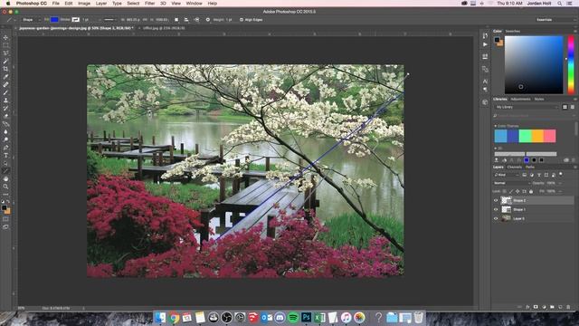The height and width of the screenshot is (326, 579).
Task: Open the layer blend mode Normal dropdown
Action: 512,183
